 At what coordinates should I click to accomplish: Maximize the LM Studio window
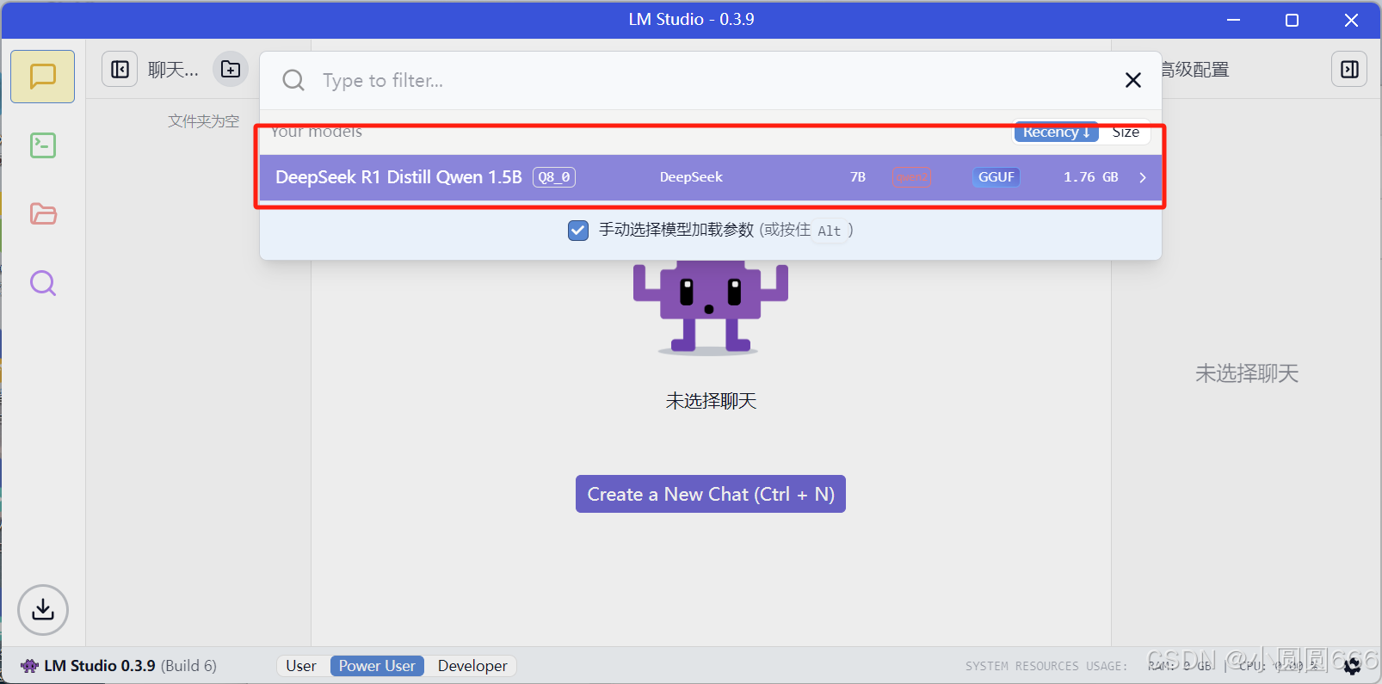[x=1292, y=20]
